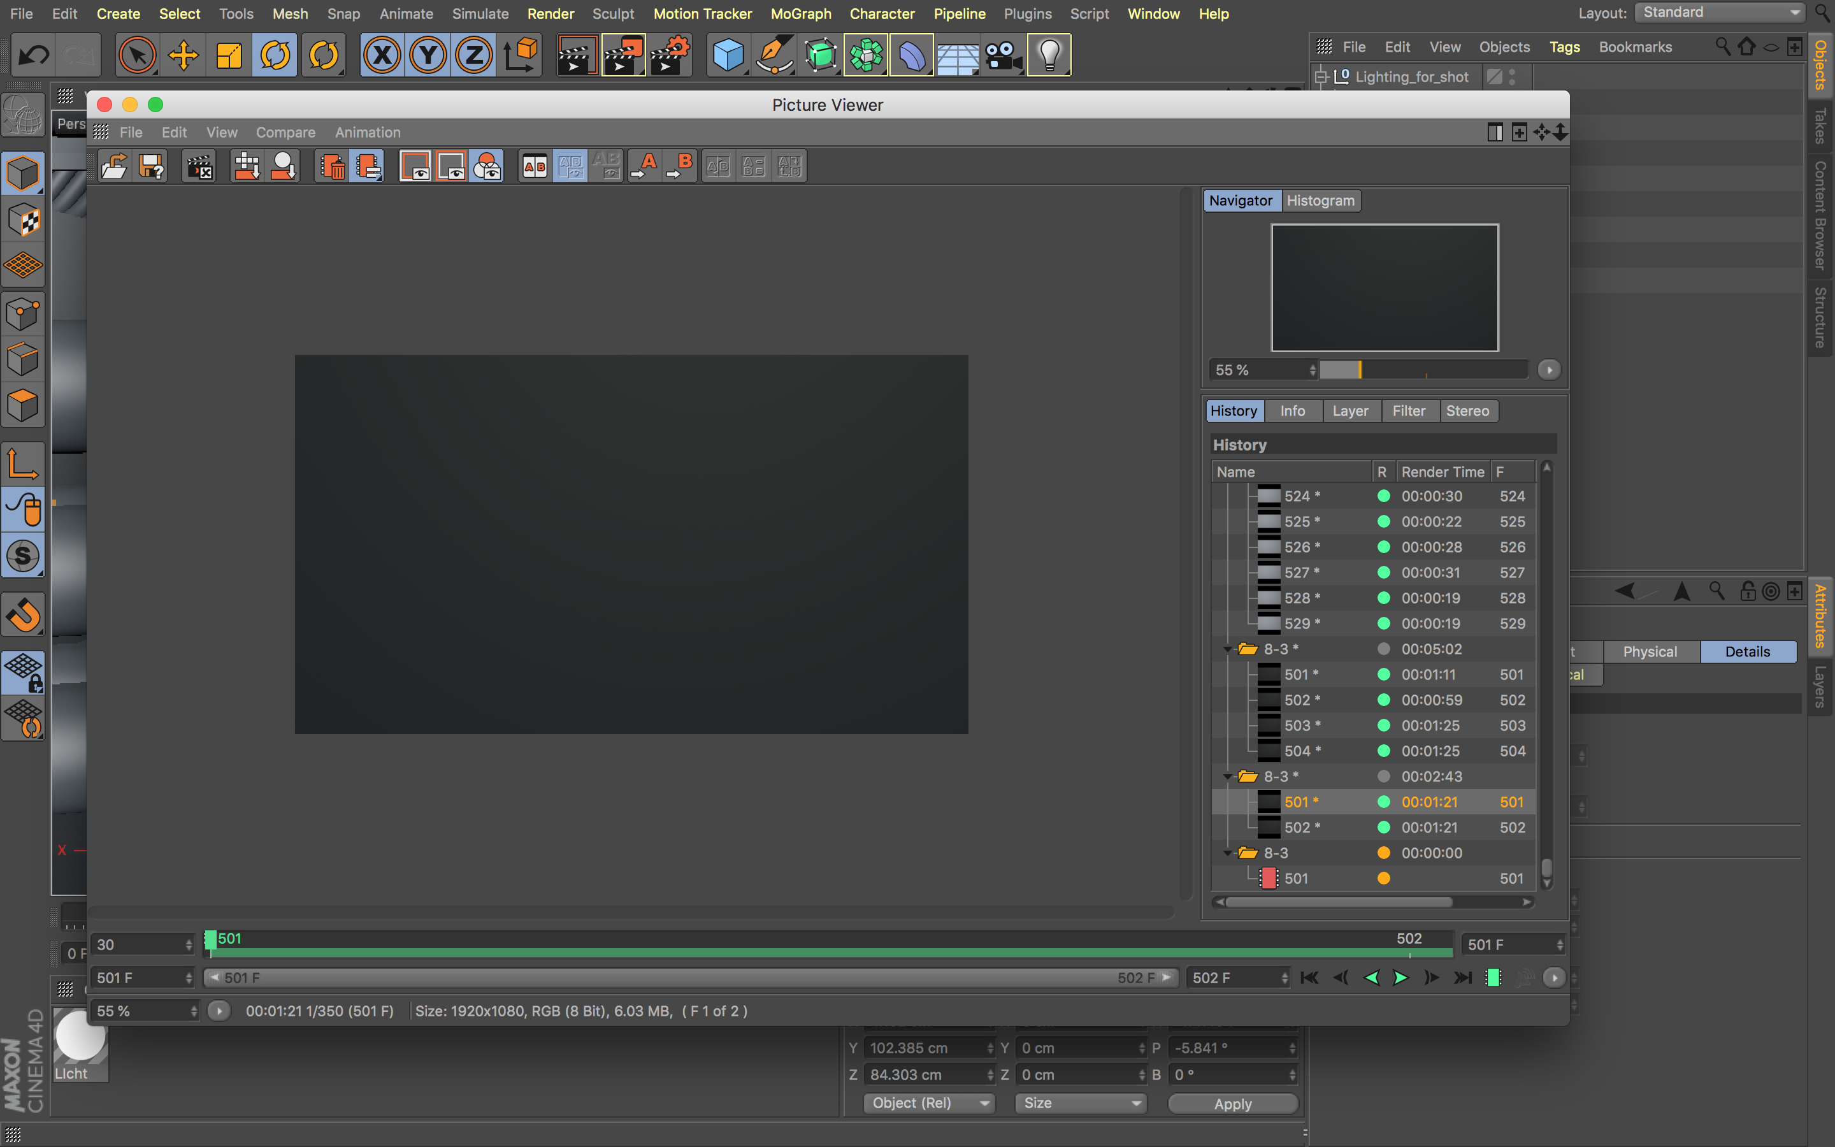Open Edit Render Settings icon
Viewport: 1835px width, 1147px height.
point(670,55)
